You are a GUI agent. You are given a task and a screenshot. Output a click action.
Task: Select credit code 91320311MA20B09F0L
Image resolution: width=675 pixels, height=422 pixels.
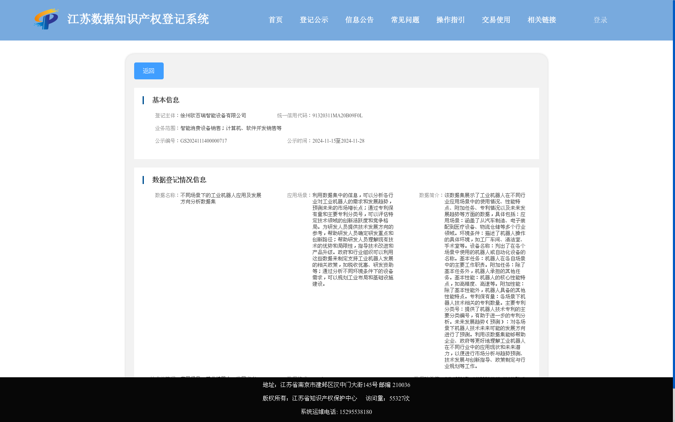click(x=337, y=116)
